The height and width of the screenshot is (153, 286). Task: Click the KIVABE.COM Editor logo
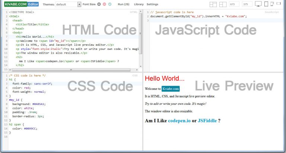click(x=21, y=4)
